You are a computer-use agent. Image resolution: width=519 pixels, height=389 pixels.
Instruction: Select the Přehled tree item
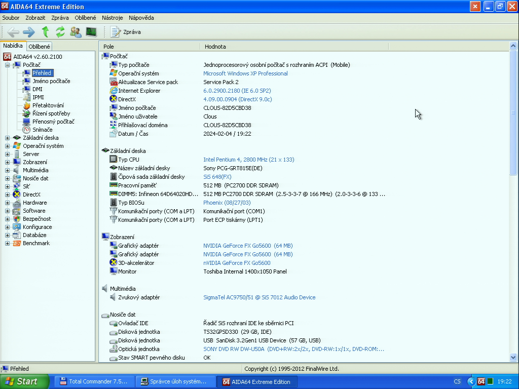pos(42,73)
